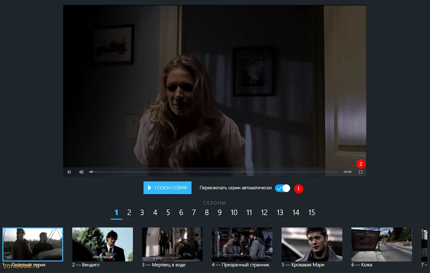Open the Мертвец в воде thumbnail
Image resolution: width=430 pixels, height=273 pixels.
click(172, 244)
